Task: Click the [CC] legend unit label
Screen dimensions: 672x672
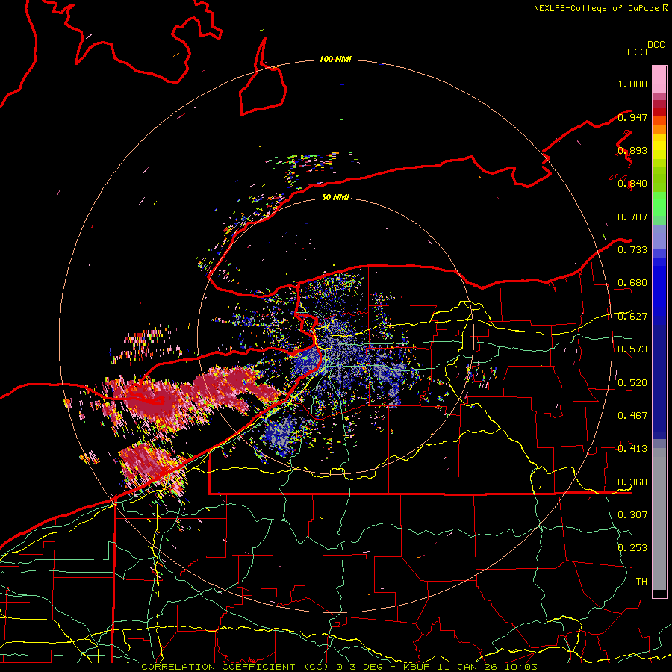Action: click(x=637, y=52)
